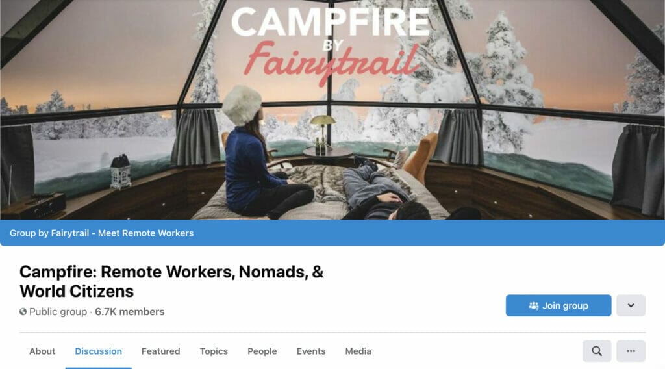Go to the Events tab
Screen dimensions: 665x369
tap(311, 351)
